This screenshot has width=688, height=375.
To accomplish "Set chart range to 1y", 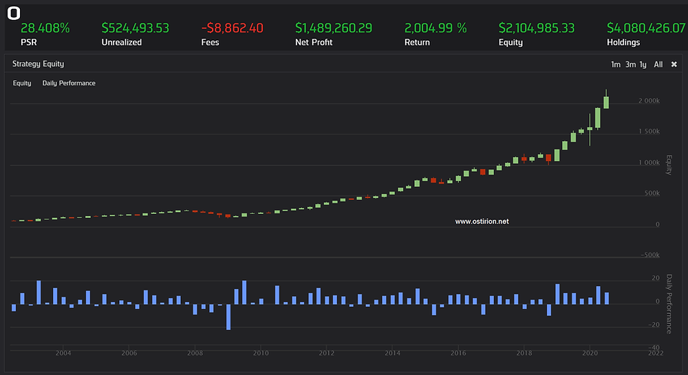I will click(x=643, y=65).
